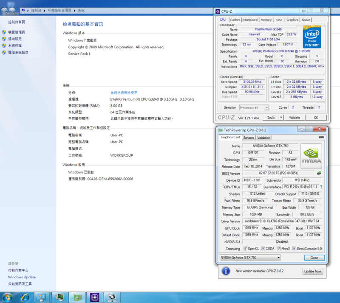The width and height of the screenshot is (340, 303).
Task: Click the Close button in GPU-Z
Action: [x=314, y=258]
